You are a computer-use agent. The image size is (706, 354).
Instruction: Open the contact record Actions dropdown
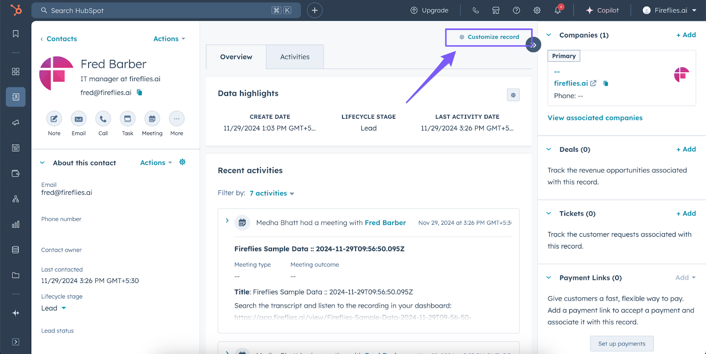coord(169,39)
